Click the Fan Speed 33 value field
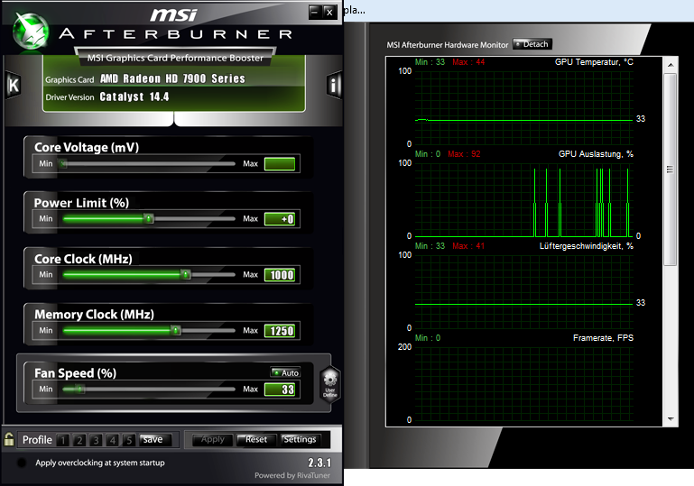 pyautogui.click(x=280, y=390)
